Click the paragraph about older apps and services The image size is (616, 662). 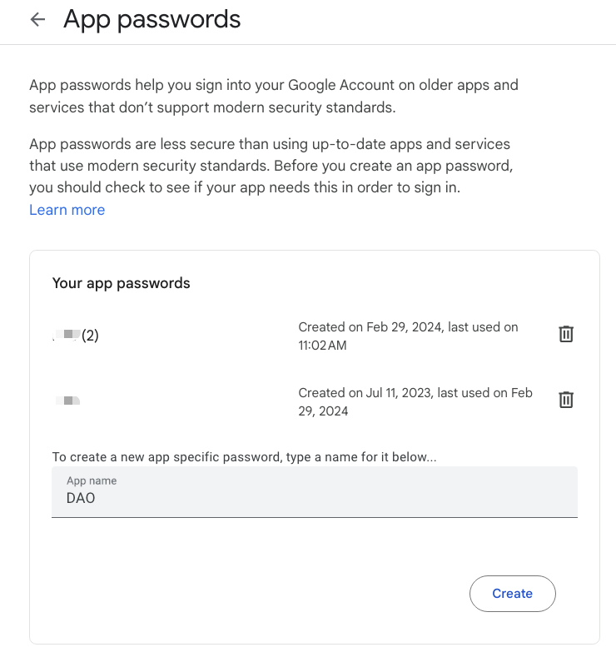coord(273,97)
